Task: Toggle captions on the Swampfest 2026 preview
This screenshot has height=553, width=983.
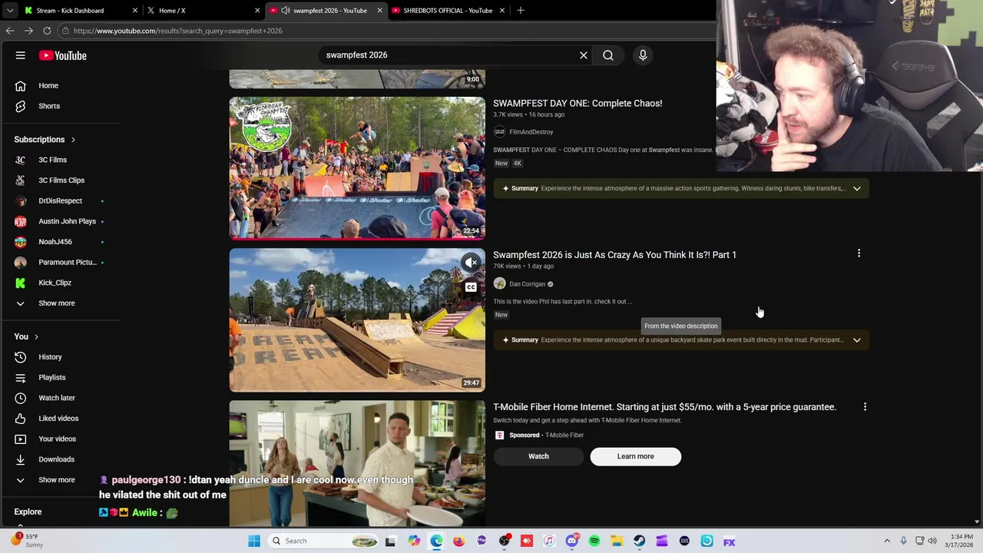Action: [471, 287]
